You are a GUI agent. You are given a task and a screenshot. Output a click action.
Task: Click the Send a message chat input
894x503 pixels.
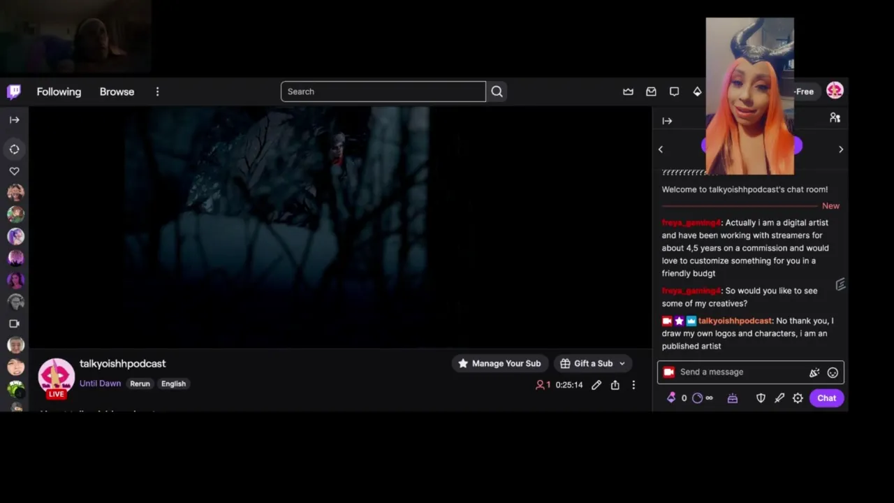click(x=741, y=372)
